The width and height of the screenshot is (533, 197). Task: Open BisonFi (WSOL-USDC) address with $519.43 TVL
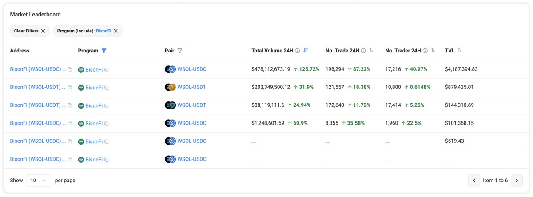coord(38,141)
